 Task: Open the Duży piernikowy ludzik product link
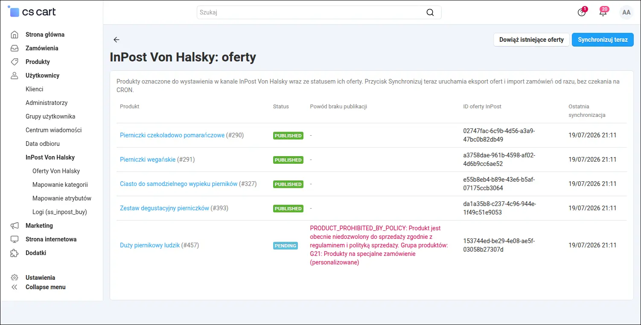[x=150, y=245]
